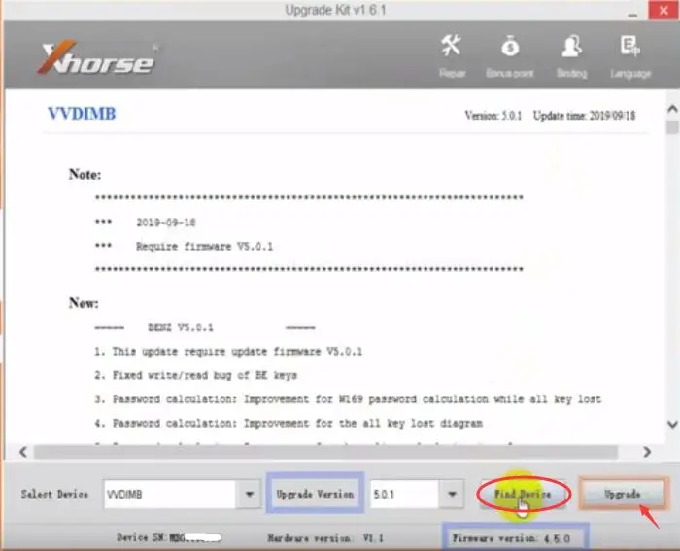Click the vertical scrollbar thumb
The width and height of the screenshot is (680, 551).
(672, 127)
